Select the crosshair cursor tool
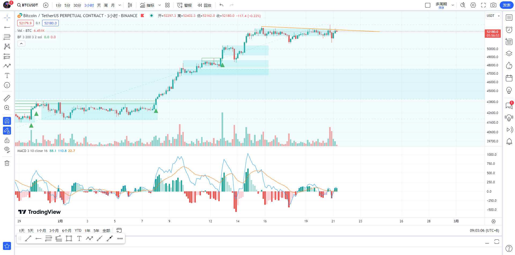This screenshot has height=255, width=515. (x=7, y=18)
